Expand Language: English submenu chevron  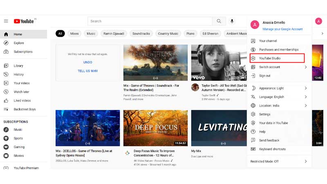(305, 97)
